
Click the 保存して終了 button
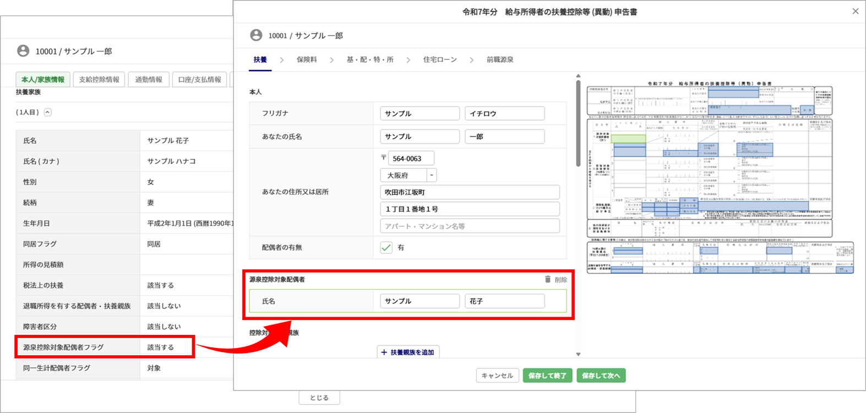point(547,376)
